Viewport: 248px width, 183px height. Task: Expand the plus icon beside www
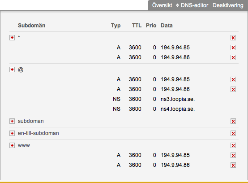(12, 145)
